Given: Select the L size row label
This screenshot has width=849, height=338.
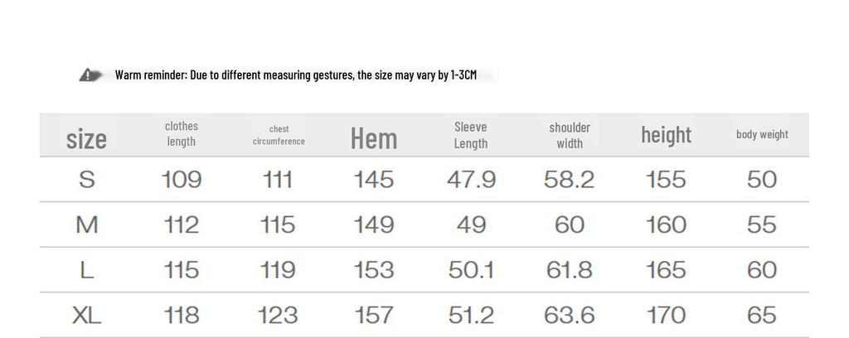Looking at the screenshot, I should pyautogui.click(x=86, y=270).
